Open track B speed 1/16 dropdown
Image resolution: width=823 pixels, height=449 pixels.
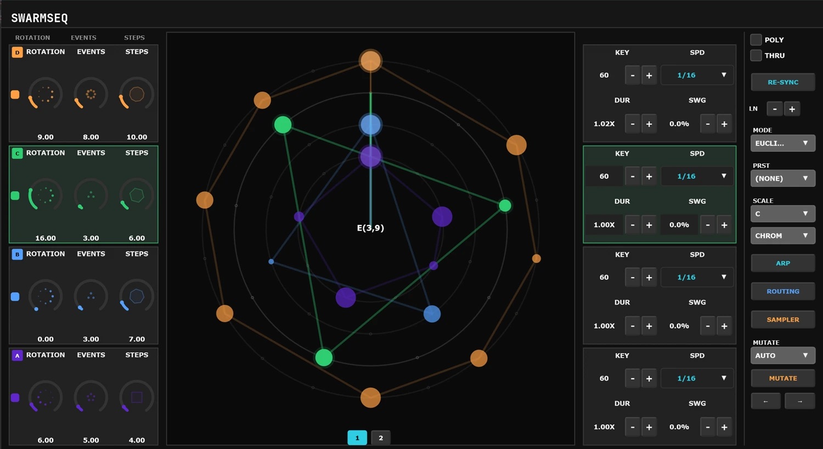pyautogui.click(x=697, y=277)
